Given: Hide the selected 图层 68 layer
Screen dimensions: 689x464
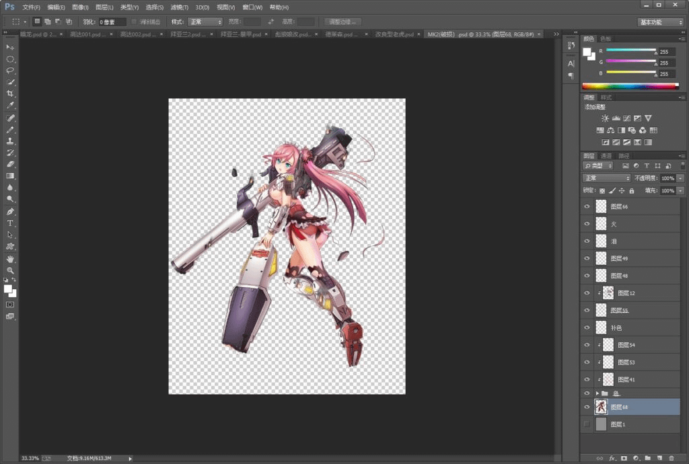Looking at the screenshot, I should click(587, 407).
